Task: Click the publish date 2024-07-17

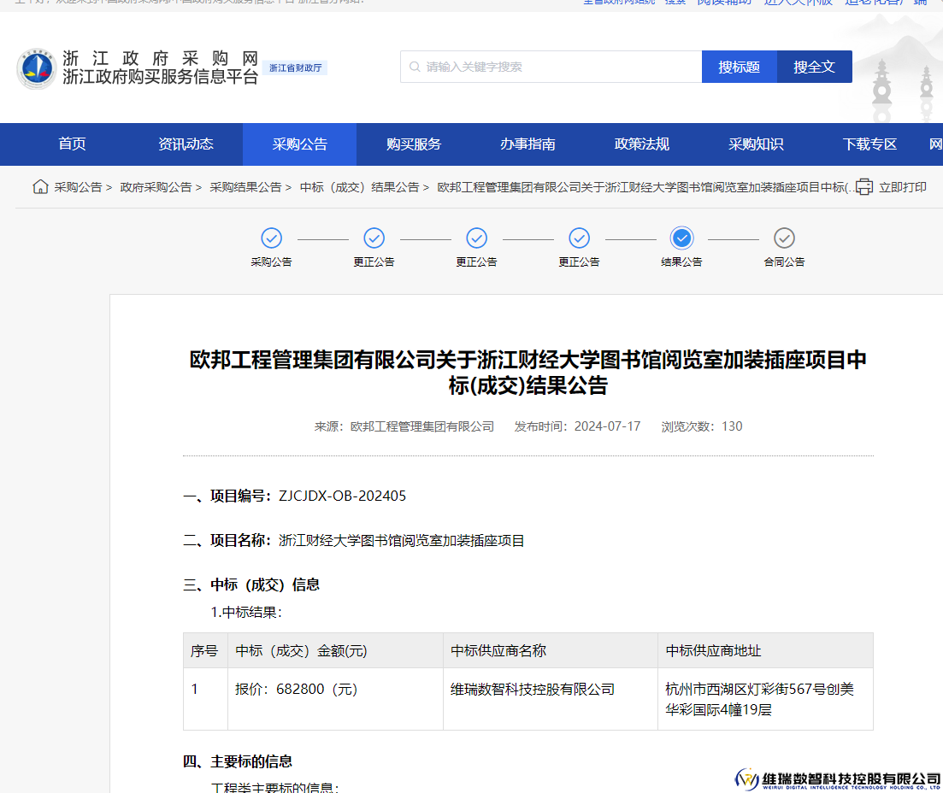Action: [607, 426]
